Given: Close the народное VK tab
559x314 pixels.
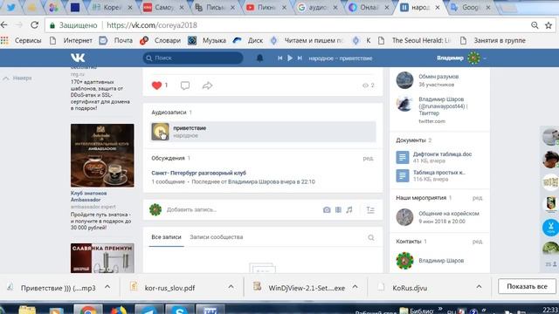Looking at the screenshot, I should (438, 8).
